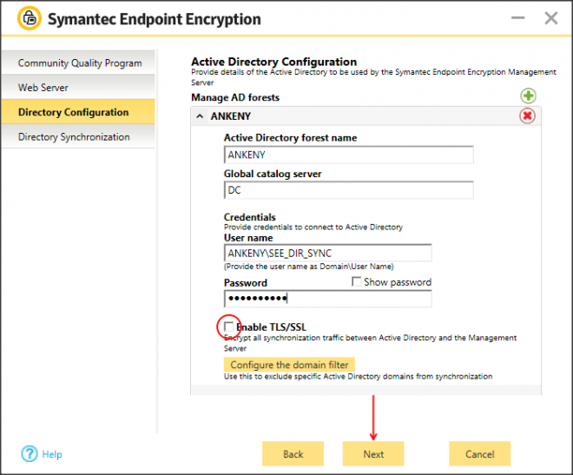Screen dimensions: 573x475
Task: Remove the ANKENY forest with red X icon
Action: pyautogui.click(x=527, y=116)
